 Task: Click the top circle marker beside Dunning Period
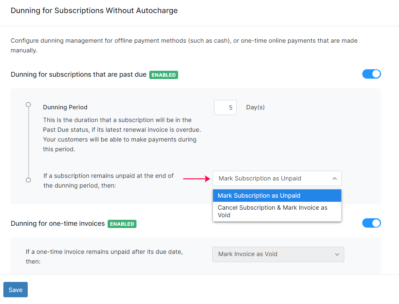(x=28, y=105)
